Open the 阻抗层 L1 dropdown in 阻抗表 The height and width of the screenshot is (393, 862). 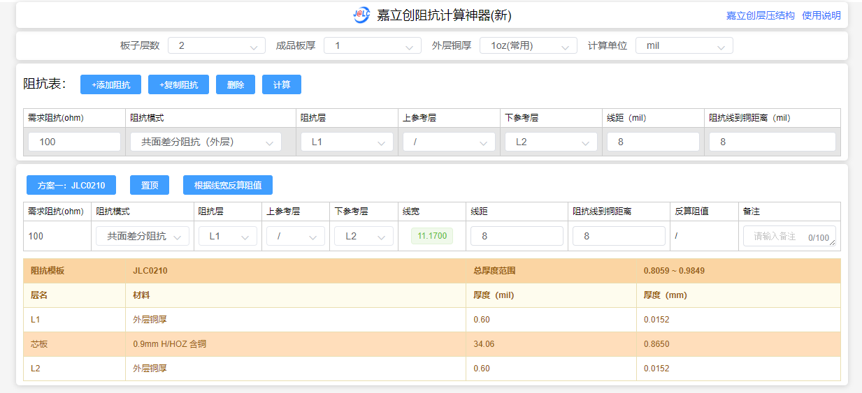[x=347, y=142]
